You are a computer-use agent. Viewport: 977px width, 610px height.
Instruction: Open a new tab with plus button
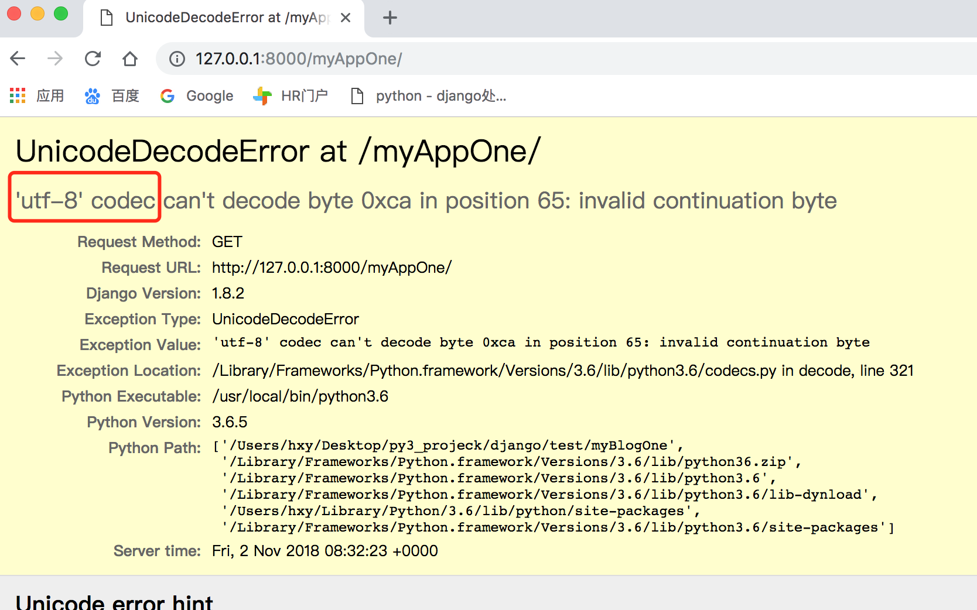tap(390, 18)
